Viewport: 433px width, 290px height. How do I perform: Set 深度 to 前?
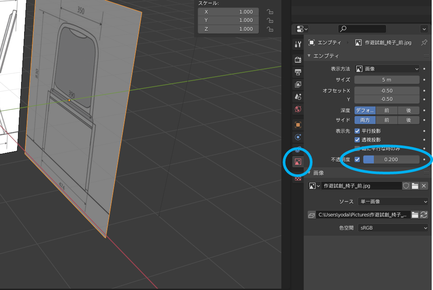[x=387, y=110]
